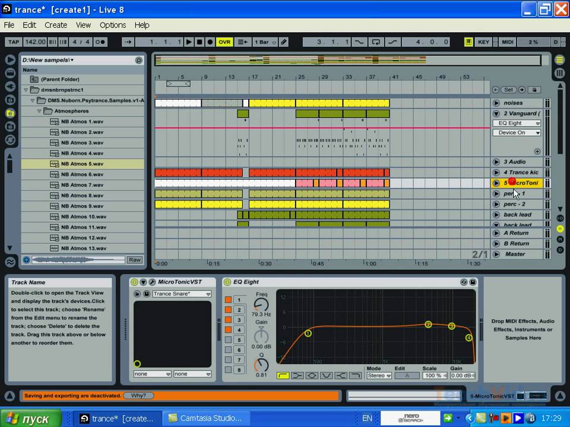Adjust the EQ Eight Freq knob
The image size is (570, 427).
coord(261,305)
